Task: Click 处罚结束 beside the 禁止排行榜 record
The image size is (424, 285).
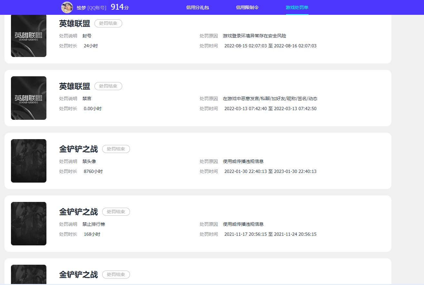Action: pyautogui.click(x=116, y=212)
